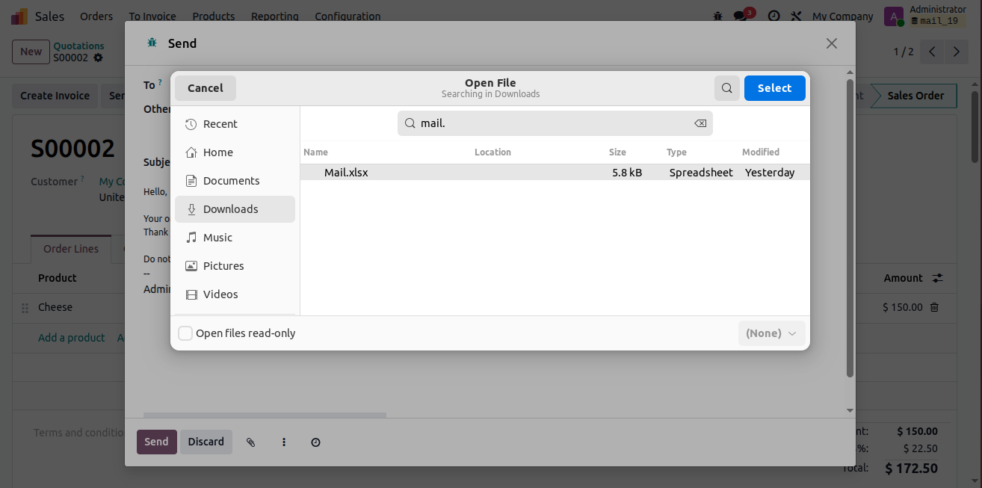Click the horizontal scrollbar in Send dialog
Viewport: 982px width, 488px height.
pos(265,415)
